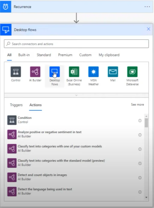
Task: Click the actions list scroll up arrow
Action: pos(146,116)
